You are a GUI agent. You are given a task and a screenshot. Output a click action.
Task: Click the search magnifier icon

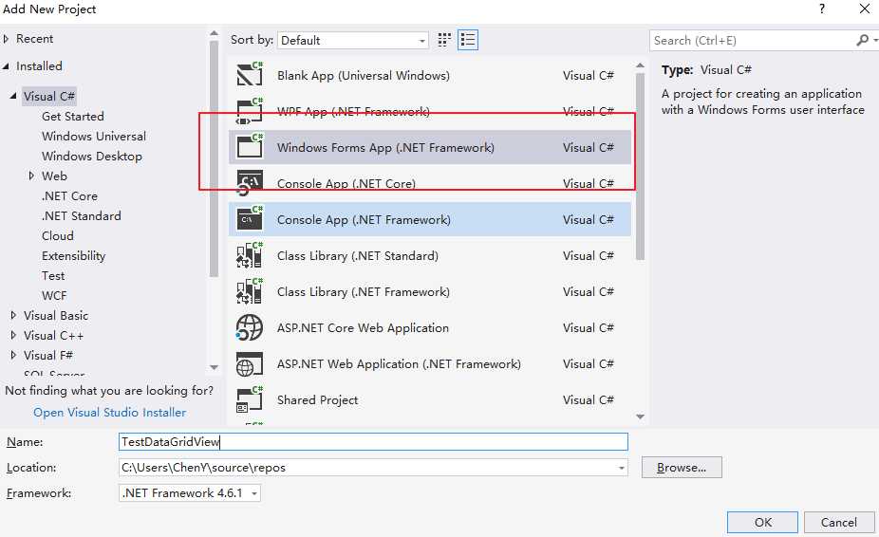[x=862, y=40]
